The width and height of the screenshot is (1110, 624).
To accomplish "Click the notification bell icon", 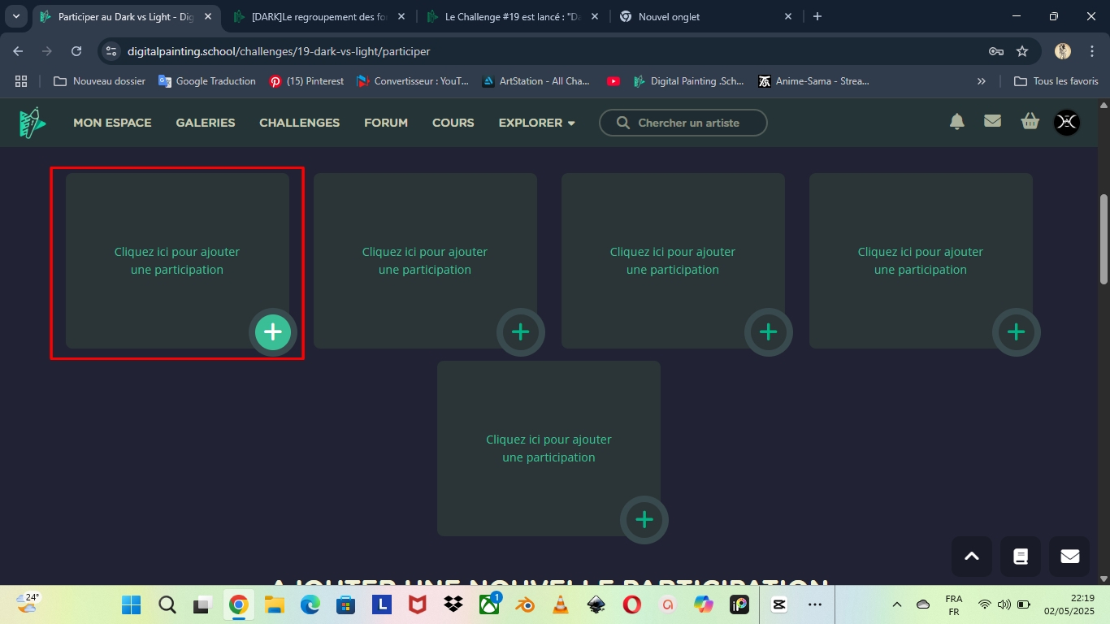I will (957, 122).
